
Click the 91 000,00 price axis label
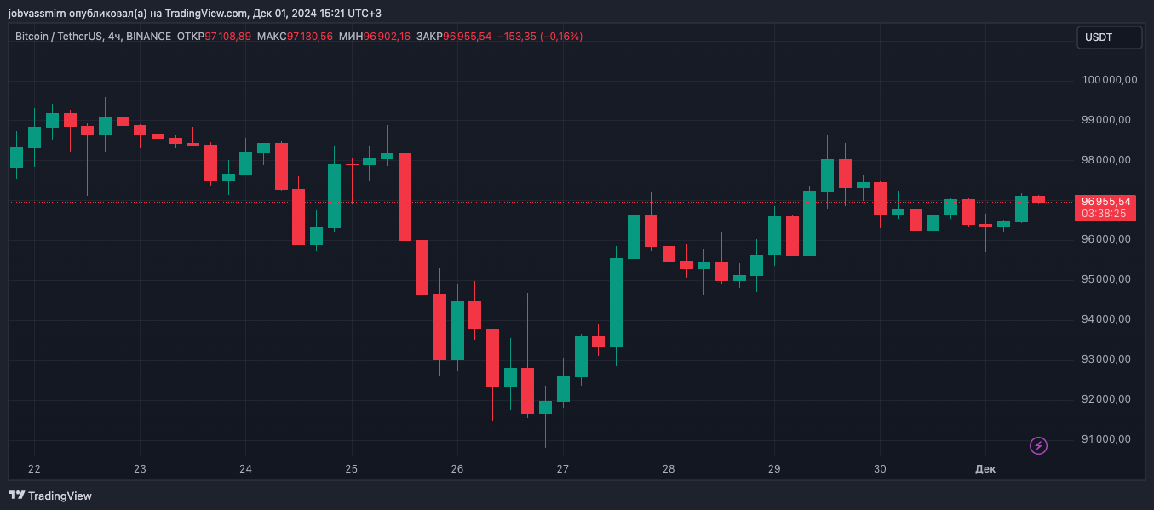coord(1105,439)
